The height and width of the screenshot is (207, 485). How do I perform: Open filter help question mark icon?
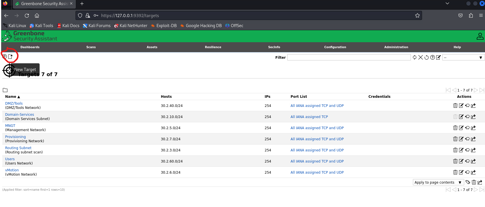coord(433,57)
